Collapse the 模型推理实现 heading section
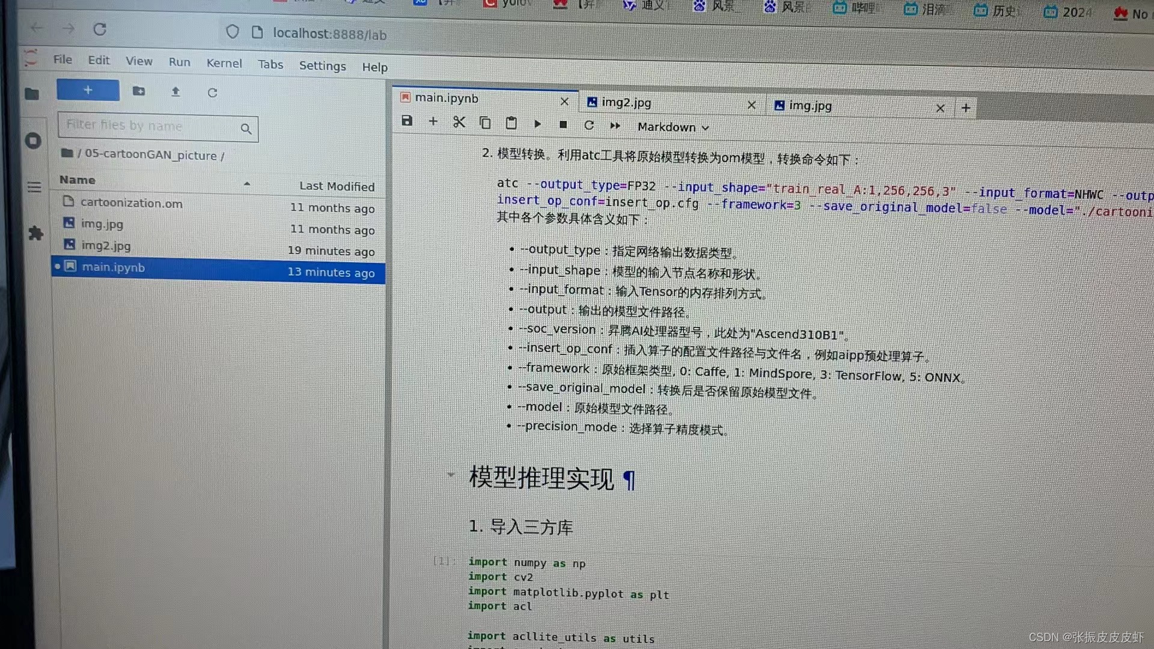 point(451,475)
